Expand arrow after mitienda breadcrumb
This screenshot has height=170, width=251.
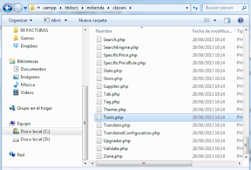coord(109,8)
